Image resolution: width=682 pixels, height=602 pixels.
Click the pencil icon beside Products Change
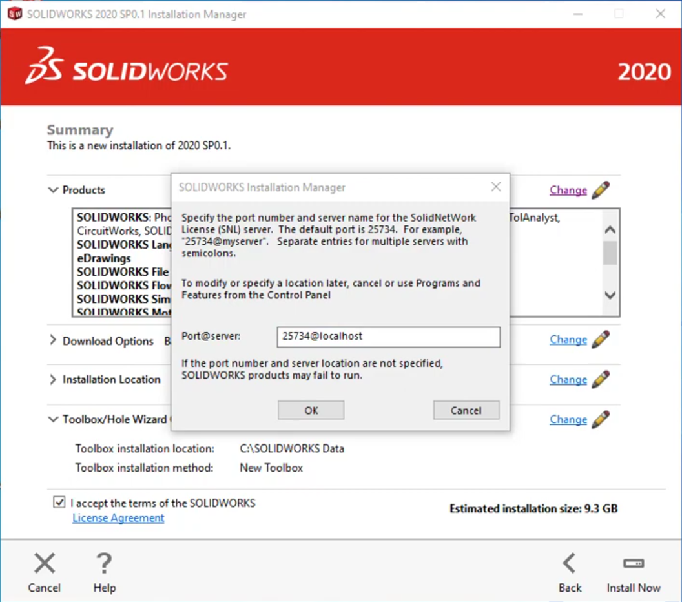click(x=600, y=190)
